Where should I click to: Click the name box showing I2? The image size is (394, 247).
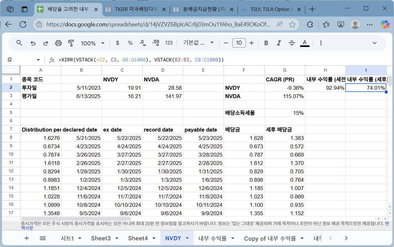19,60
